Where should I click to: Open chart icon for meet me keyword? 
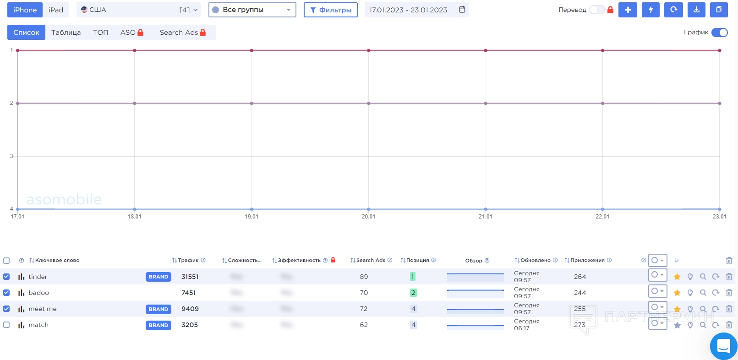[x=21, y=309]
